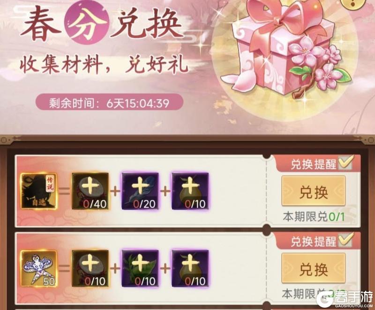Tap the remaining time countdown banner

(109, 103)
